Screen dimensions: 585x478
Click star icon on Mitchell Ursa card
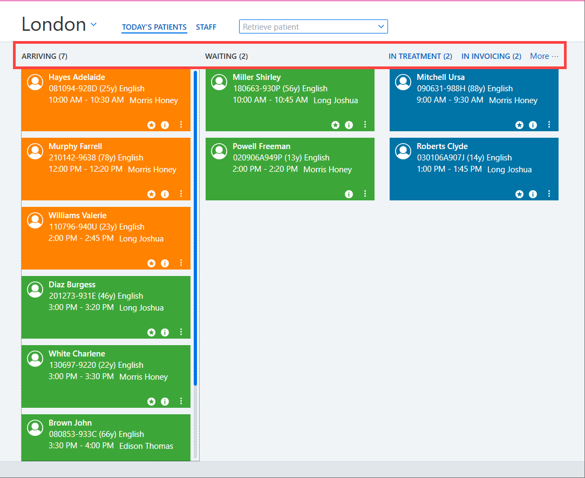[x=519, y=125]
